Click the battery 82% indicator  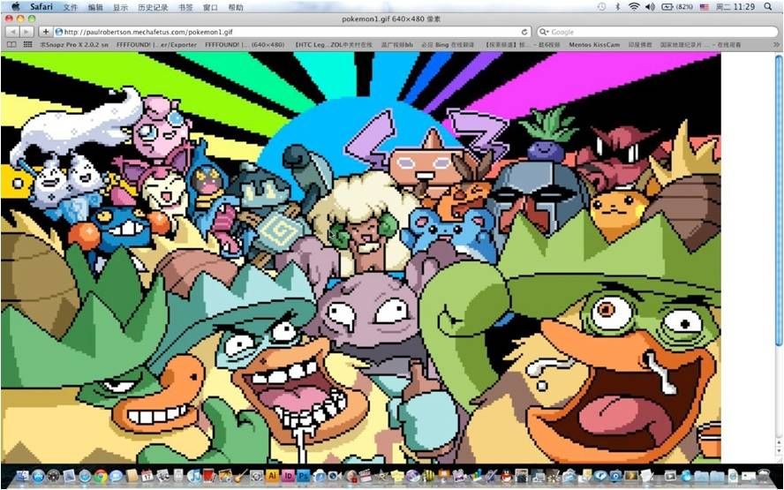coord(677,7)
